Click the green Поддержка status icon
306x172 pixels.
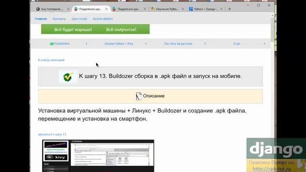tap(52, 44)
